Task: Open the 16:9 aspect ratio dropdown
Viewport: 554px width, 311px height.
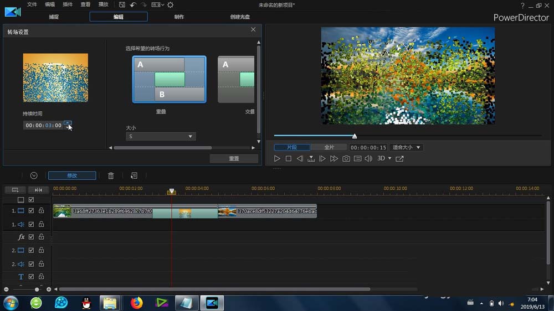Action: 157,4
